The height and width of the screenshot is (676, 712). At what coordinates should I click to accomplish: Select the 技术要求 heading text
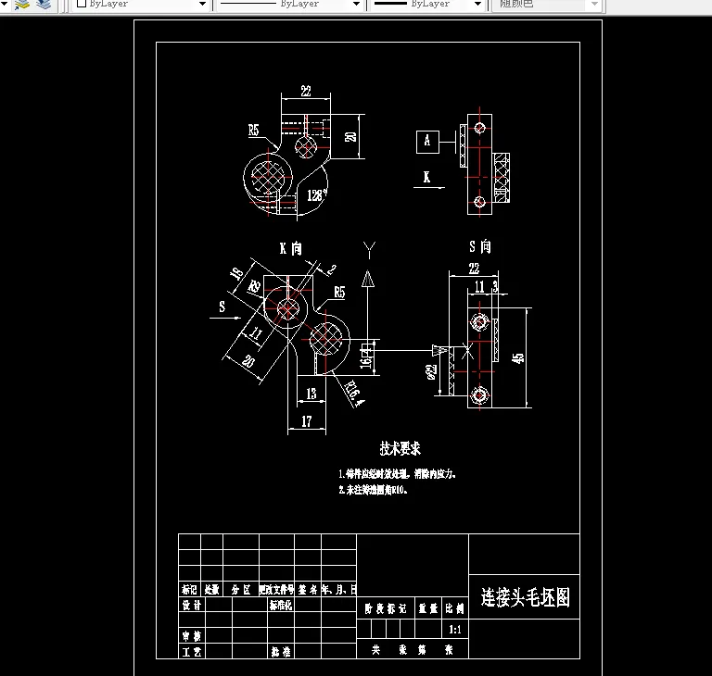tap(400, 449)
